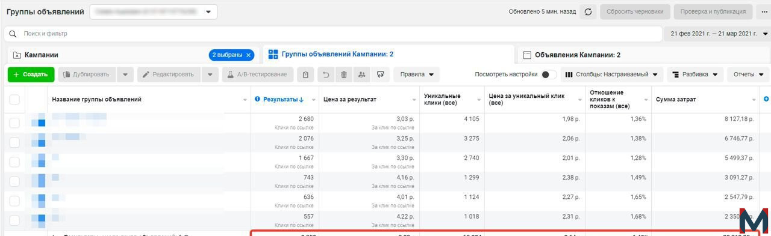
Task: Open dropdown arrow next to Дублировать
Action: [x=125, y=74]
